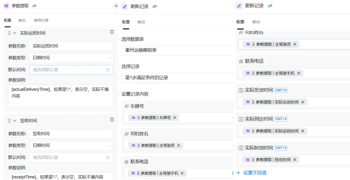Delete the 实际运抵时间 parameter
Image resolution: width=350 pixels, height=180 pixels.
click(112, 32)
